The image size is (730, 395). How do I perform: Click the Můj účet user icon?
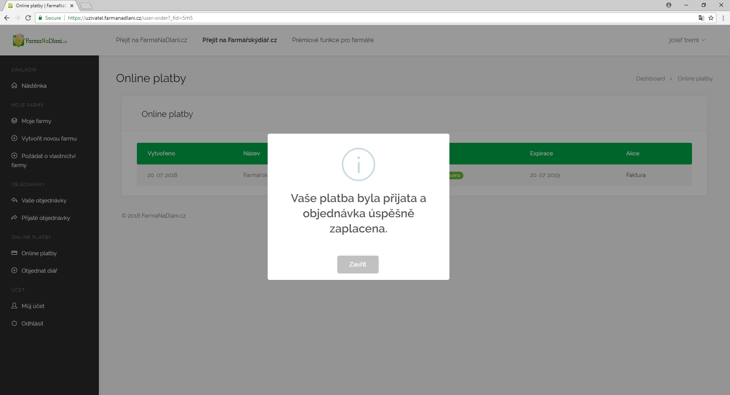pos(14,306)
